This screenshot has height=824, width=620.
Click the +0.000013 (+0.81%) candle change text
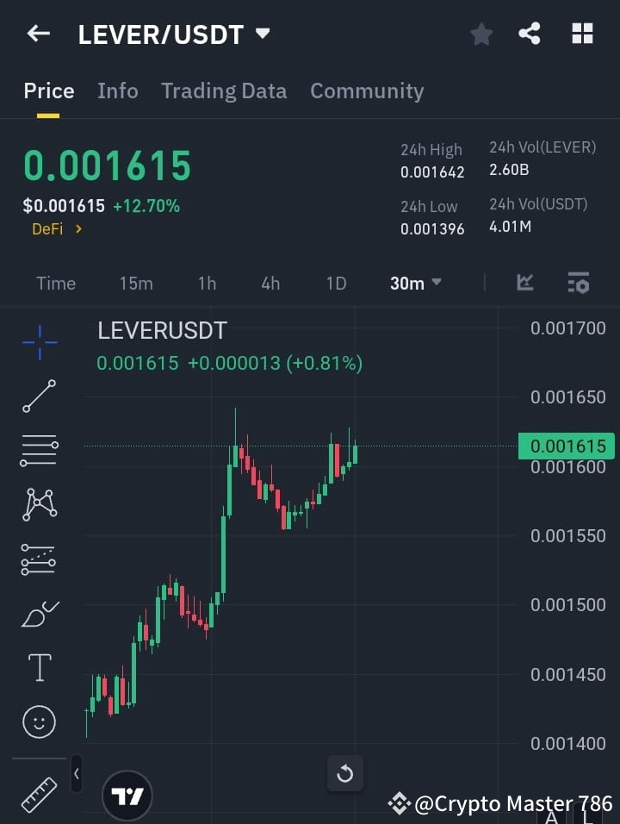(275, 363)
